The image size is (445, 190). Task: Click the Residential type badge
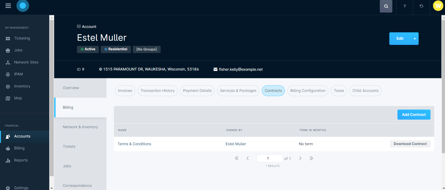(x=116, y=49)
